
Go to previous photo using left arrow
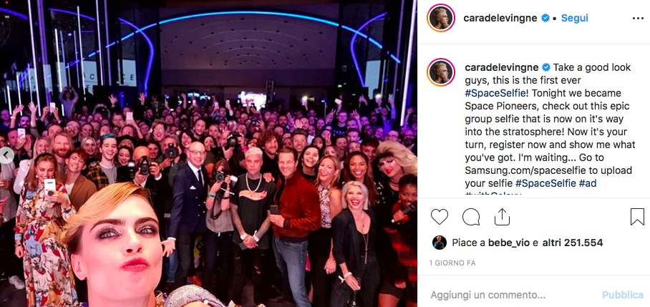click(6, 155)
